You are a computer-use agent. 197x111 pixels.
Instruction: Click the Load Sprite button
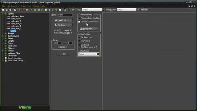coord(63,20)
